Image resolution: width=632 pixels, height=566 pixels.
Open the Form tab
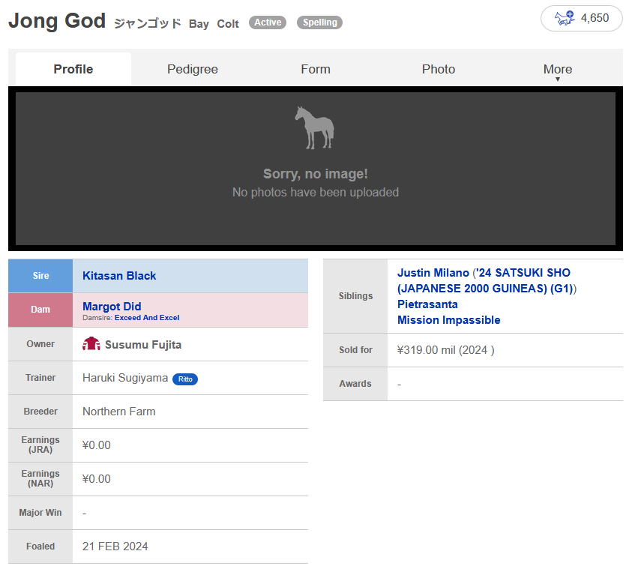tap(316, 69)
